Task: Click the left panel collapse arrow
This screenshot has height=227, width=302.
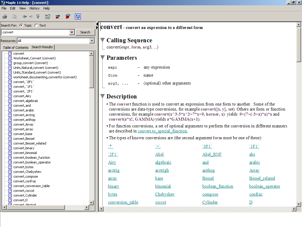Action: click(x=97, y=25)
